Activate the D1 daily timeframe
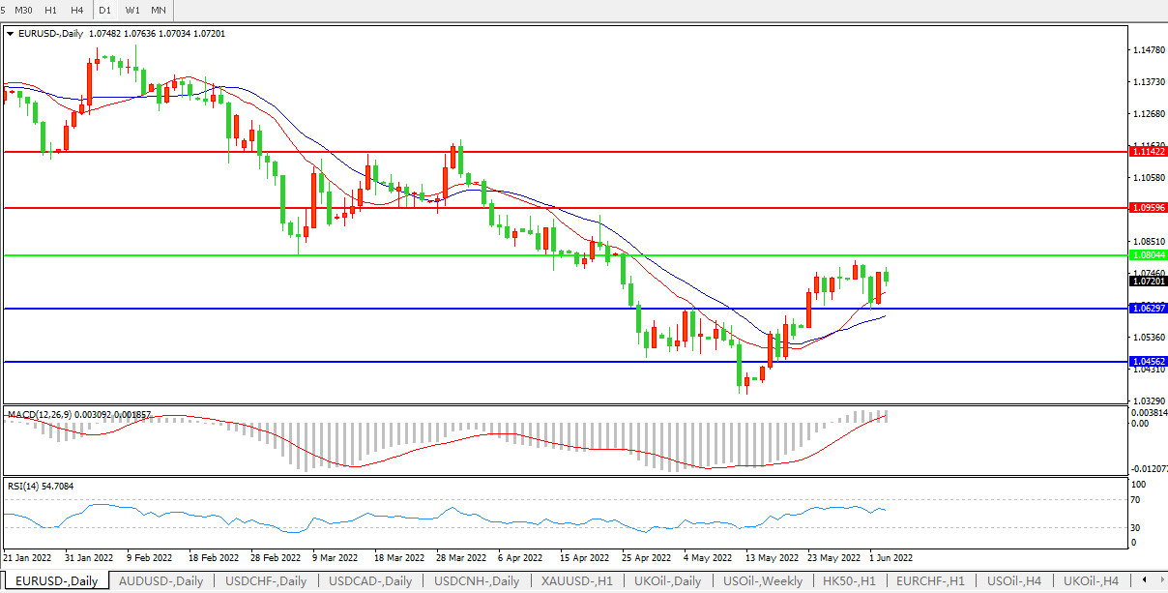This screenshot has width=1168, height=593. [105, 10]
